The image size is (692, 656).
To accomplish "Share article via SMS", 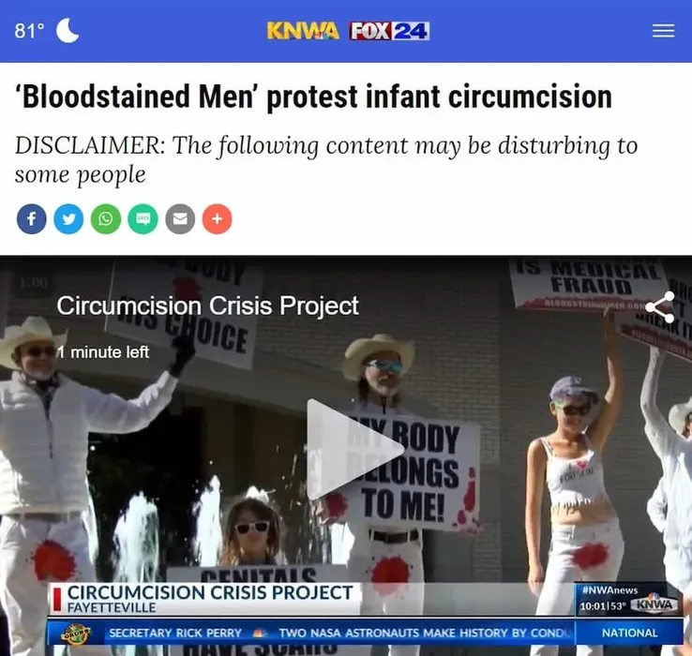I will point(143,218).
